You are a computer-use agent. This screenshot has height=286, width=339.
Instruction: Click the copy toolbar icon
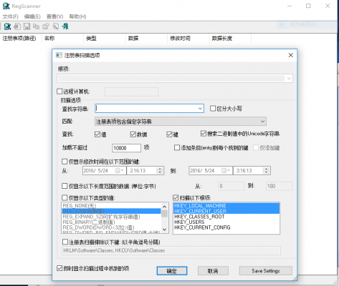click(x=36, y=26)
